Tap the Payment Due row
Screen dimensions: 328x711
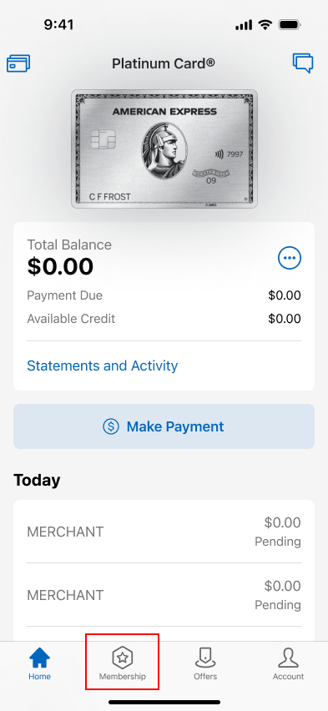click(164, 295)
